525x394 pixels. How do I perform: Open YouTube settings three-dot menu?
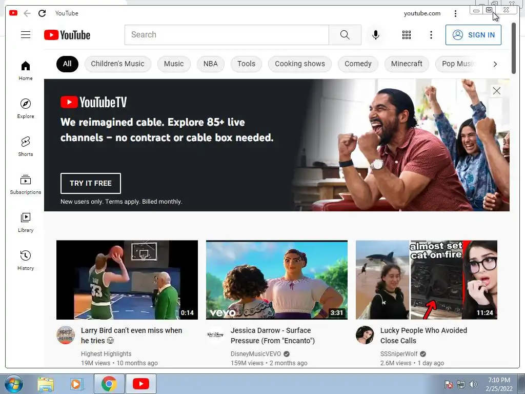point(431,35)
